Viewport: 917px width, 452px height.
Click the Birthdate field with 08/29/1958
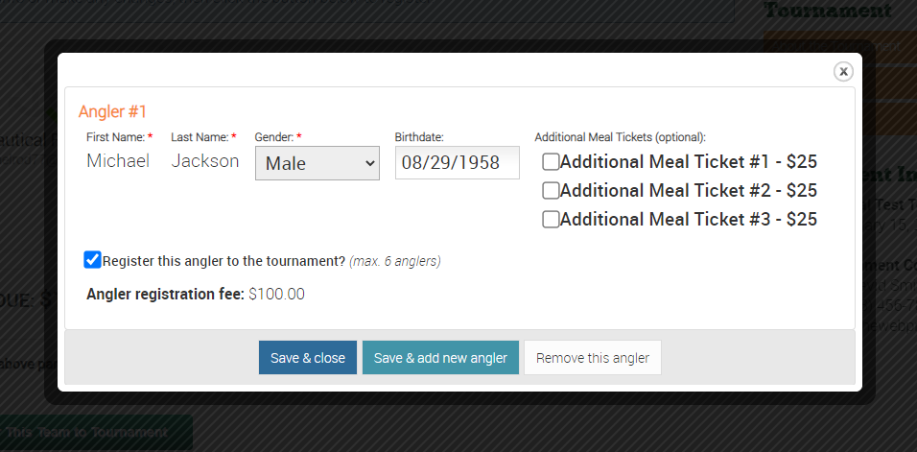click(458, 162)
